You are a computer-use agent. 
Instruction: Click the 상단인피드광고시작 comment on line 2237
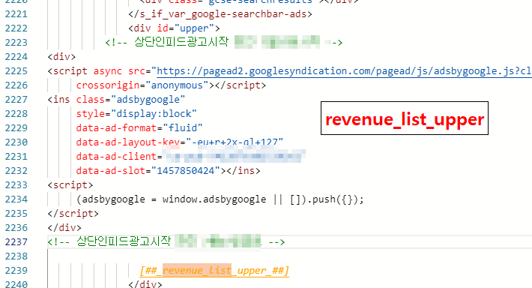tap(166, 241)
